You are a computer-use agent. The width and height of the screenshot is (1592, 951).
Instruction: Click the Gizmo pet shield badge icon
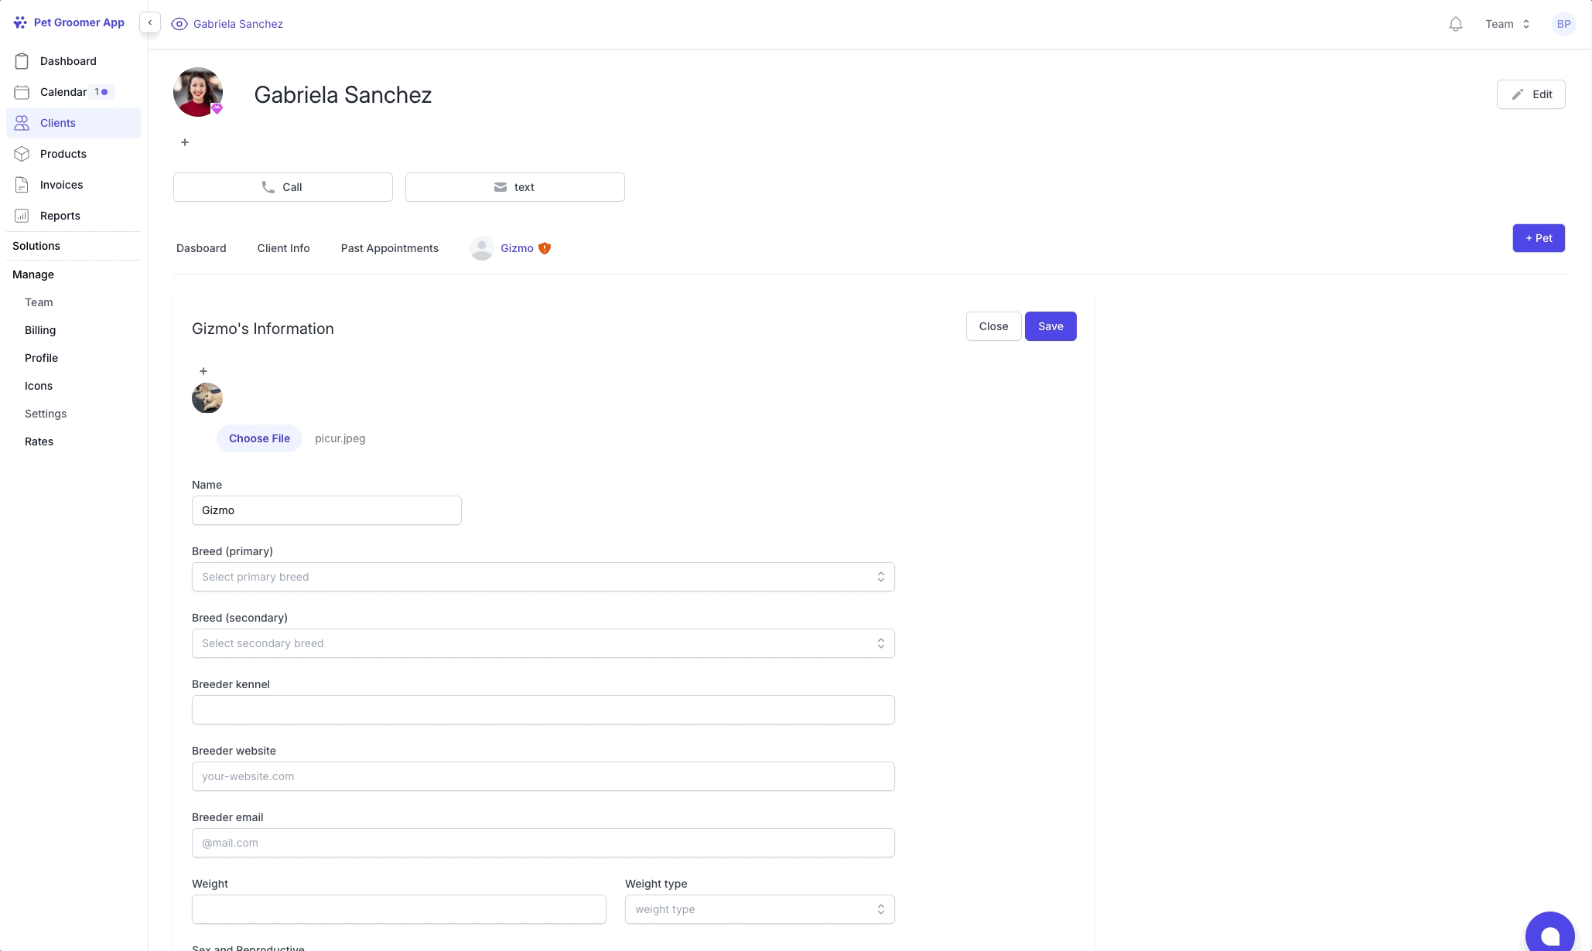545,248
